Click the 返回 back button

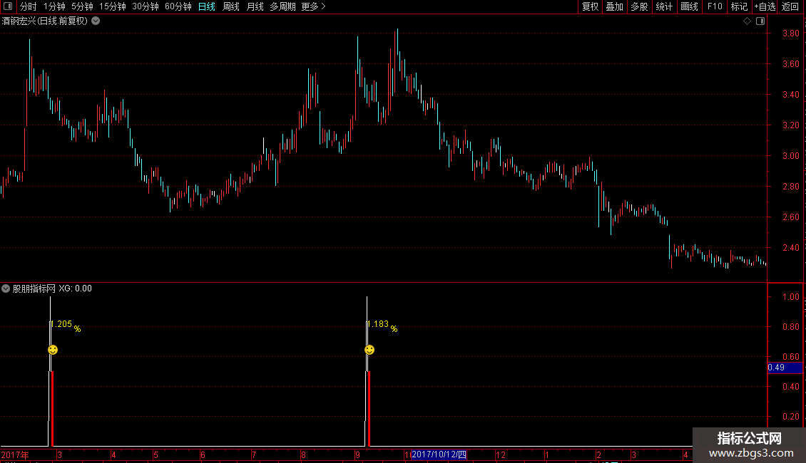(x=790, y=6)
